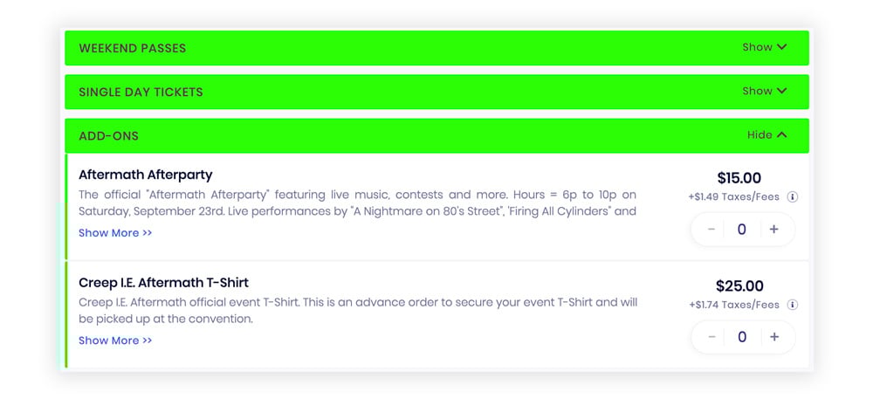
Task: Add one Creep I.E. T-Shirt with plus
Action: click(x=773, y=337)
